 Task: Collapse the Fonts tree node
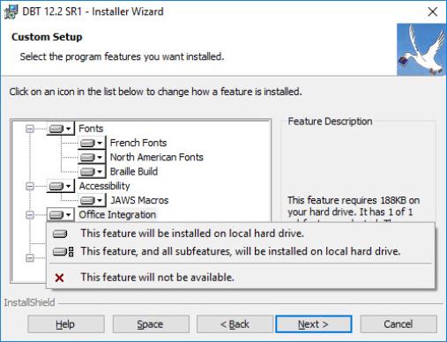[x=30, y=129]
